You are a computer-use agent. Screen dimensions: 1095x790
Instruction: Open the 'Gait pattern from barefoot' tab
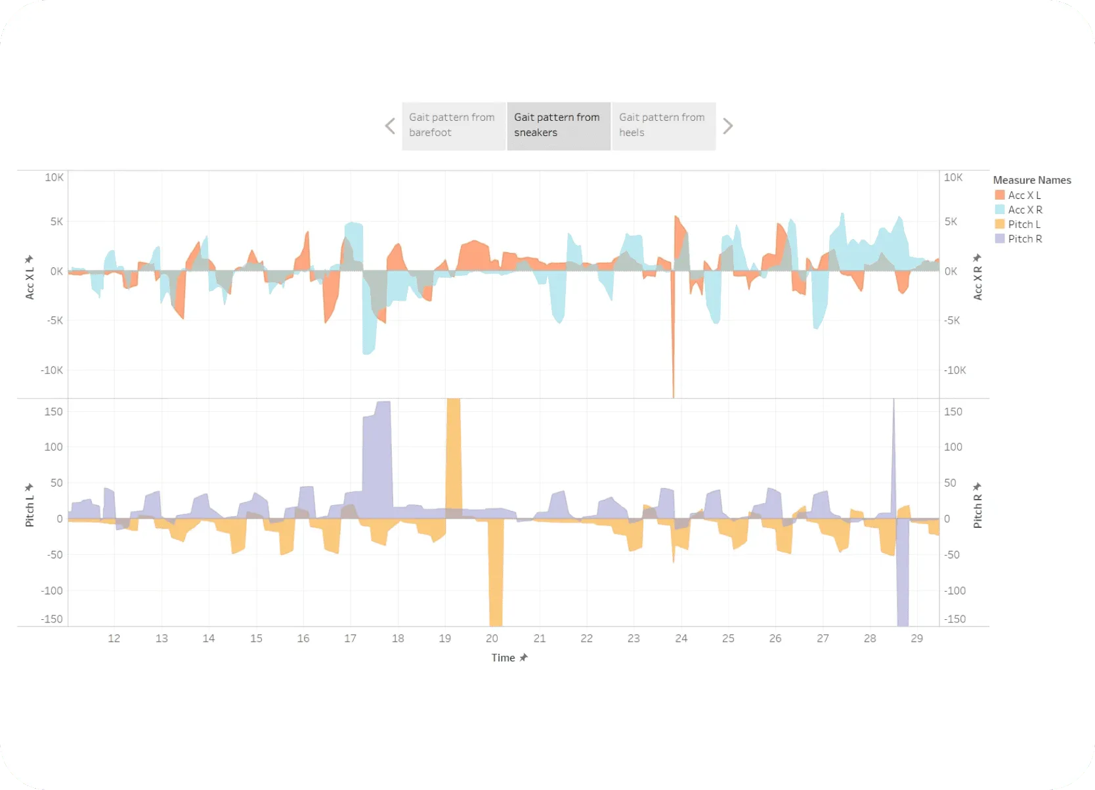(x=454, y=125)
